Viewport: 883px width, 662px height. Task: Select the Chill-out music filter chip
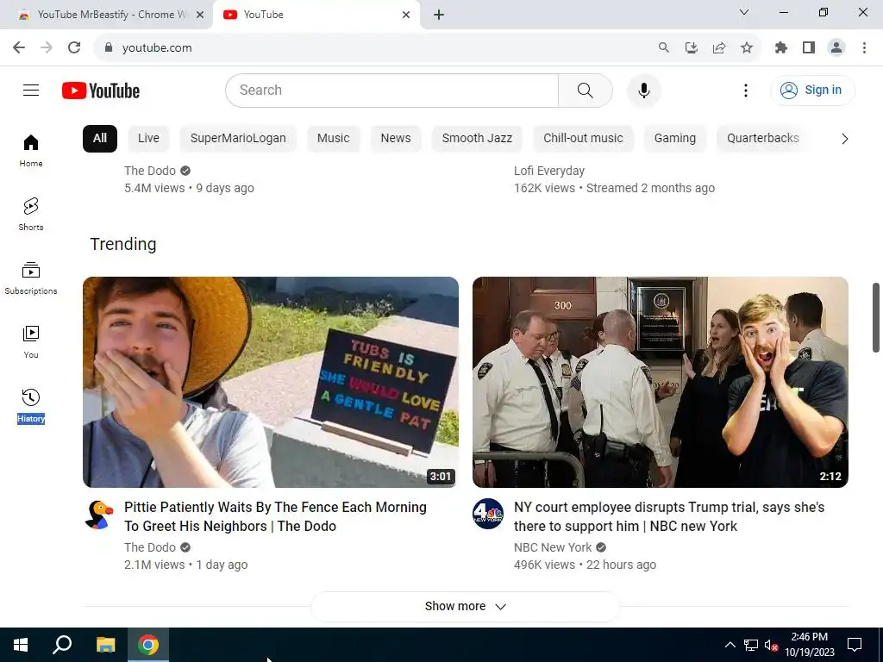click(x=584, y=139)
